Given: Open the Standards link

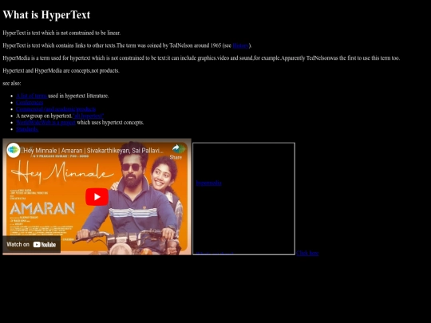Looking at the screenshot, I should tap(27, 129).
